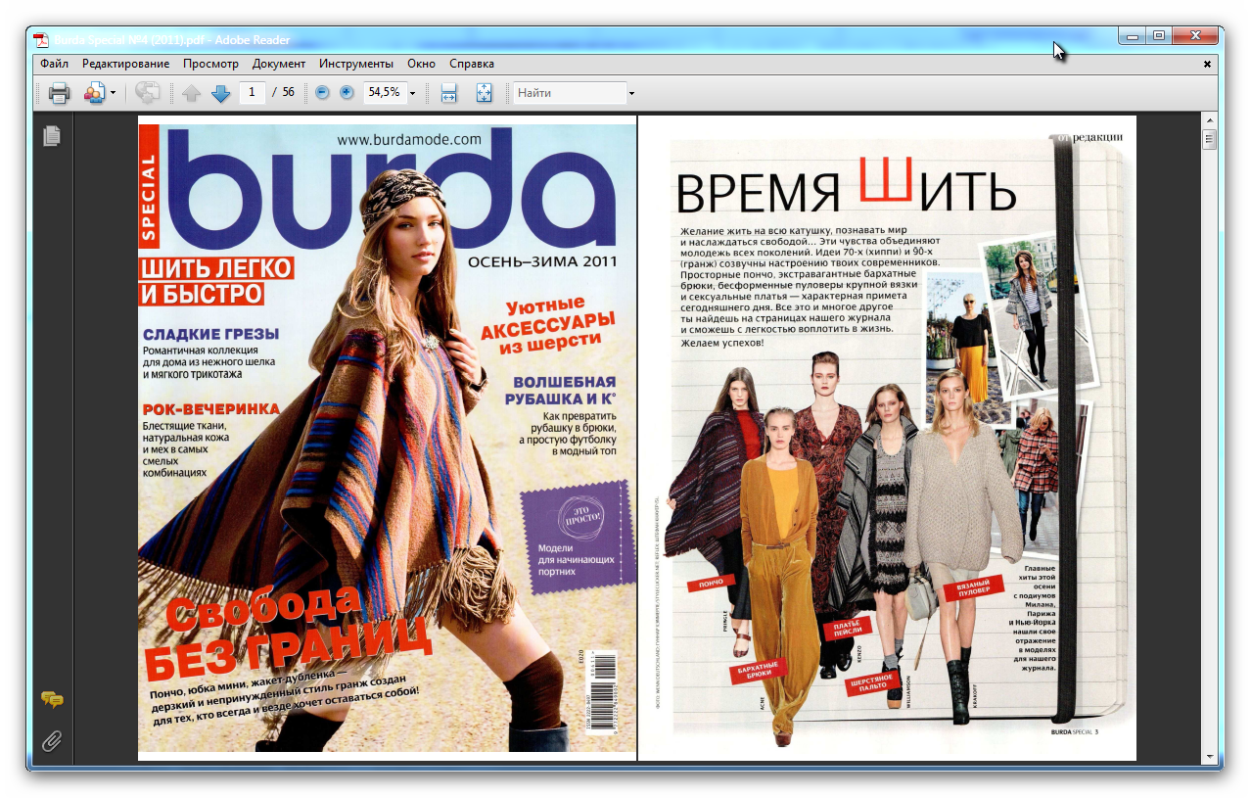Viewport: 1251px width, 798px height.
Task: Click the Adobe Reader PDF title bar icon
Action: [41, 39]
